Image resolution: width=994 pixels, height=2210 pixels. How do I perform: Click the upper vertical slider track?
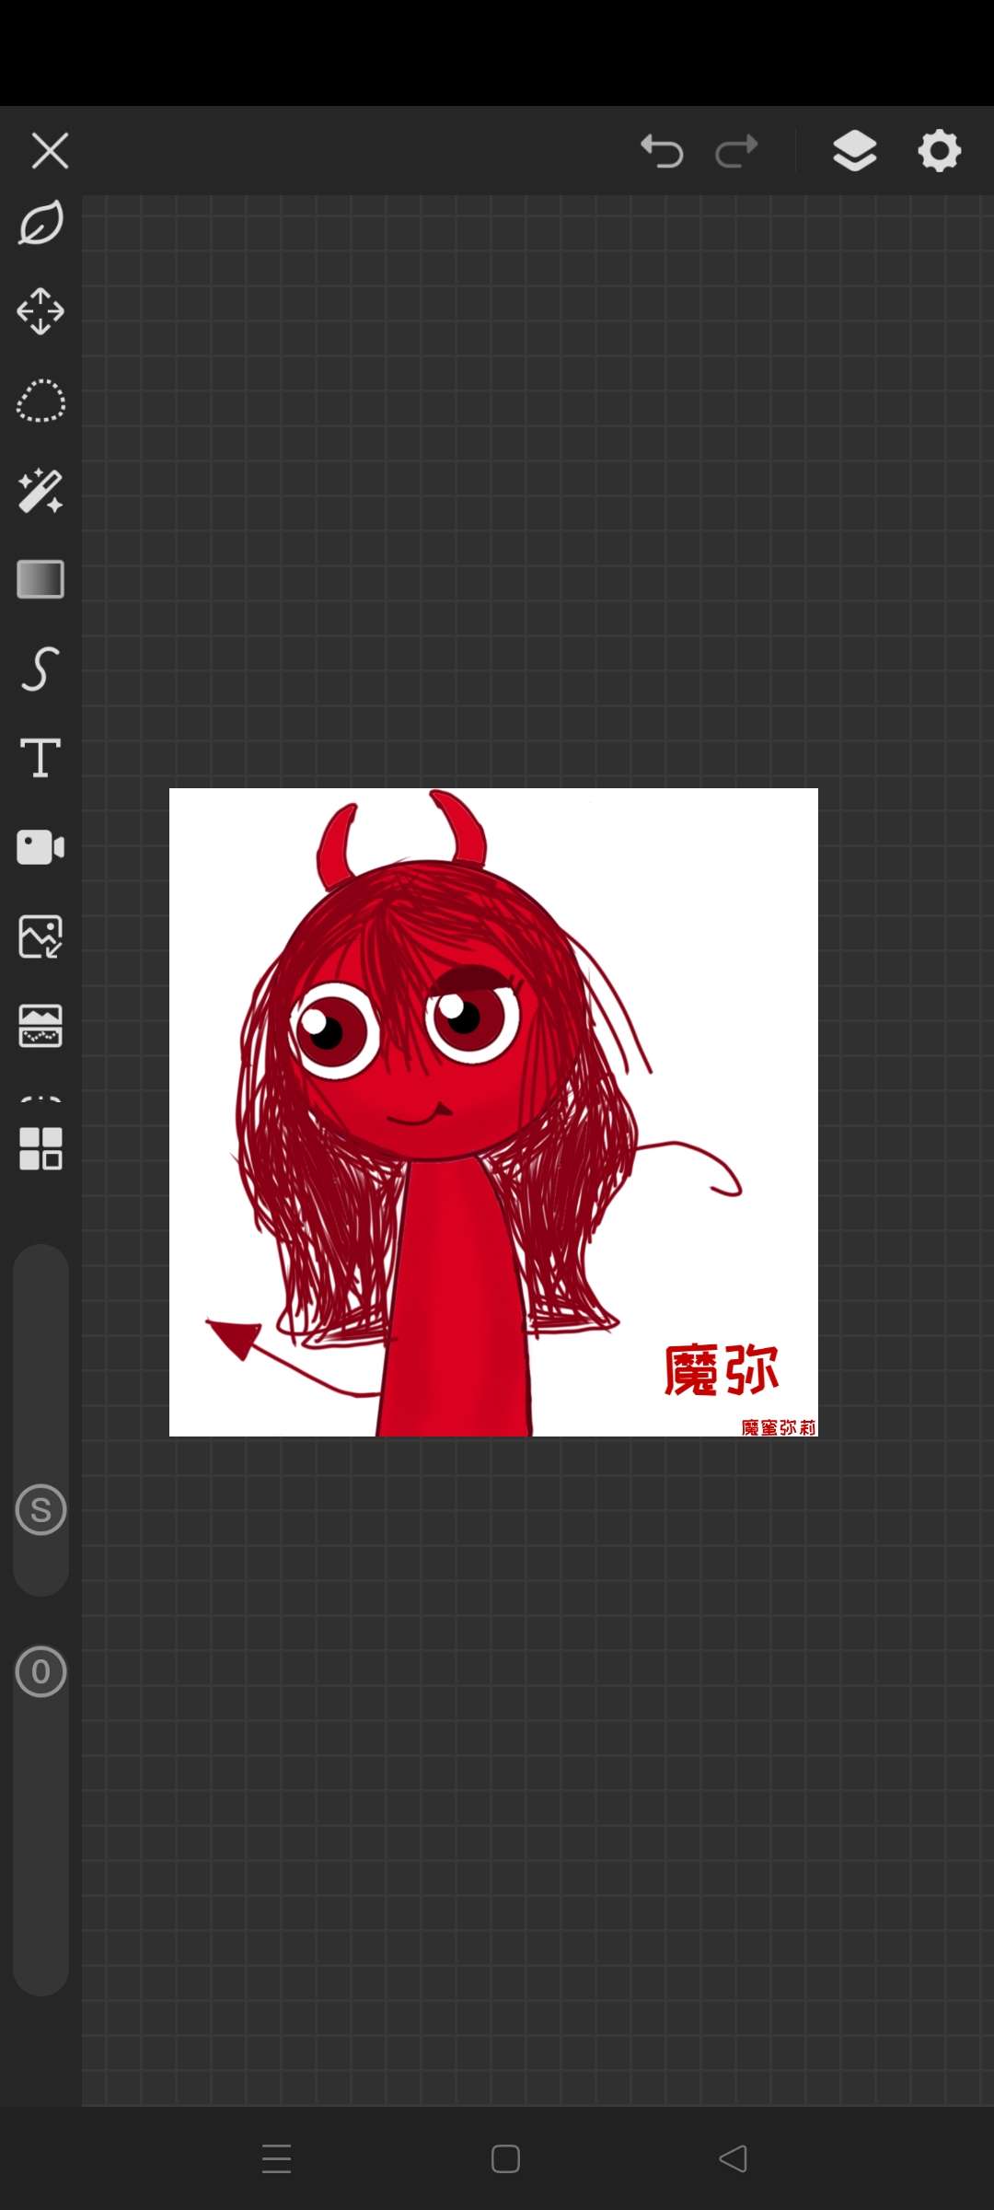click(40, 1363)
